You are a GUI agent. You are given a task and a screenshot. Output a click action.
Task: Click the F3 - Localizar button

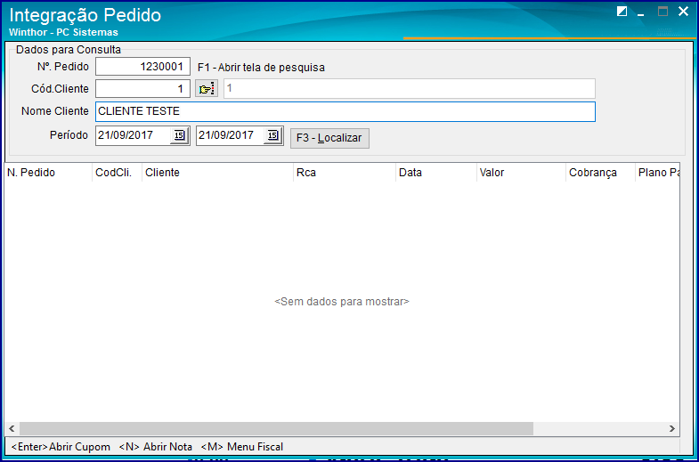[329, 138]
